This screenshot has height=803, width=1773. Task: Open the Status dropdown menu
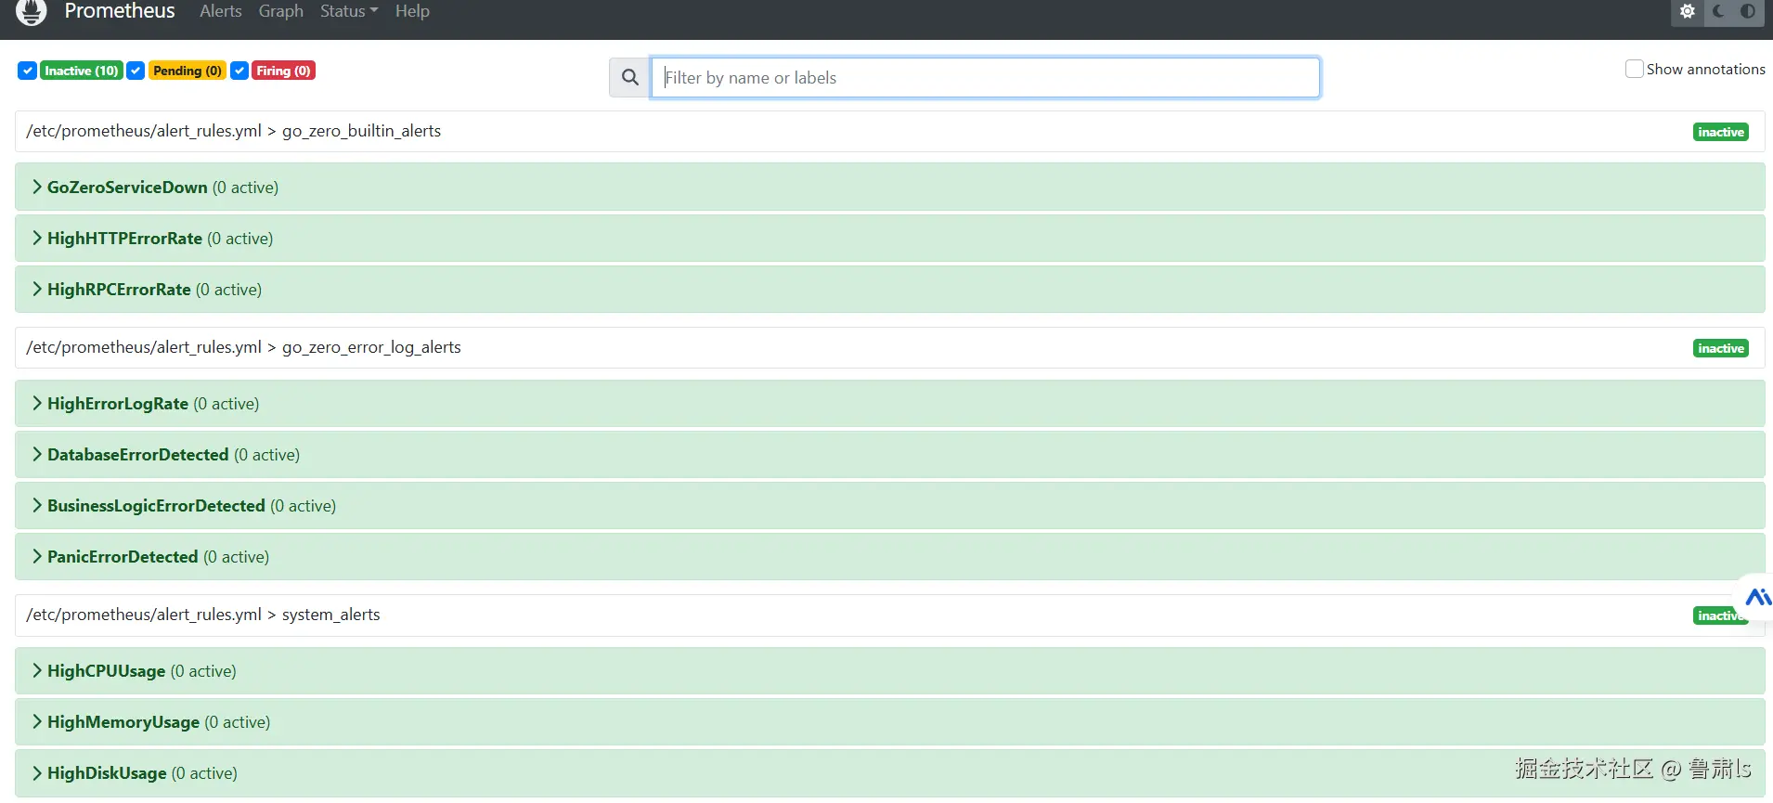[x=349, y=11]
